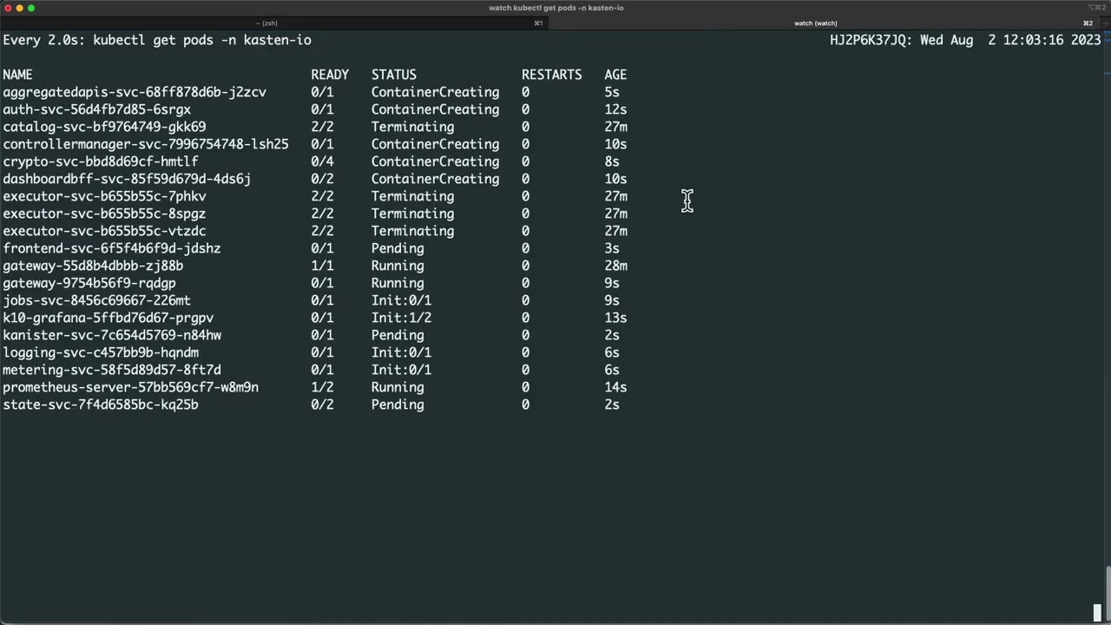Click the NAME column header
Image resolution: width=1111 pixels, height=625 pixels.
[17, 75]
